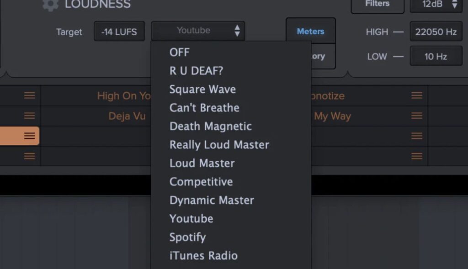Select OFF from the loudness preset list
The image size is (468, 269).
179,53
